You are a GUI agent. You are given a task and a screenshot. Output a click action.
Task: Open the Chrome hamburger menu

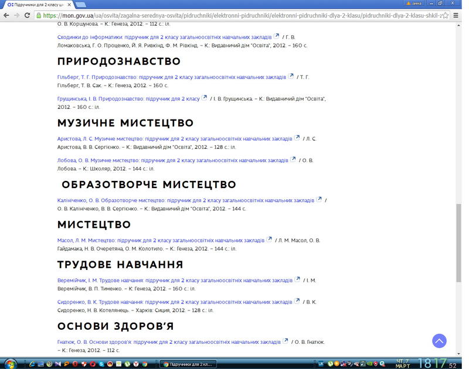click(x=456, y=16)
